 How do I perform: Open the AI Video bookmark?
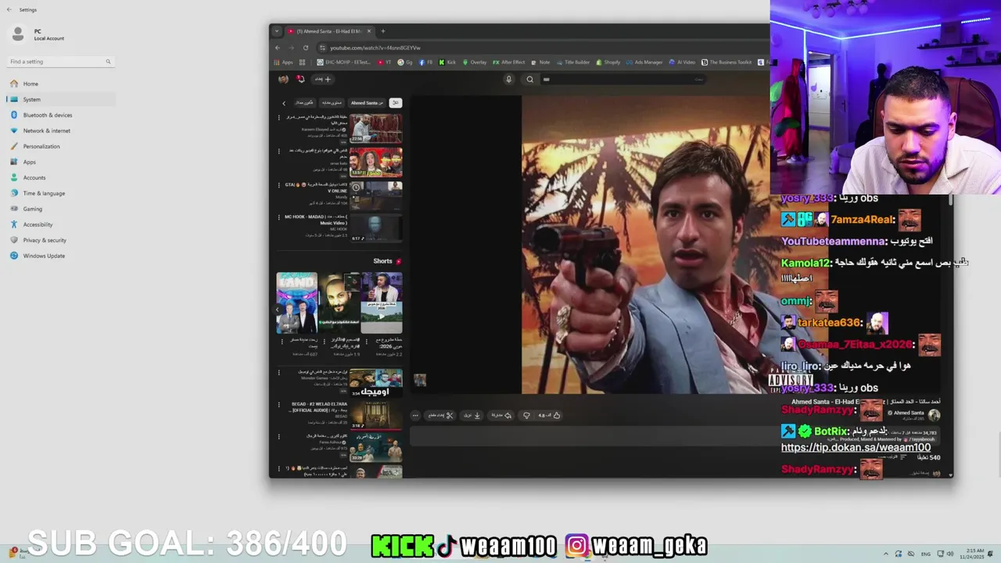coord(682,62)
